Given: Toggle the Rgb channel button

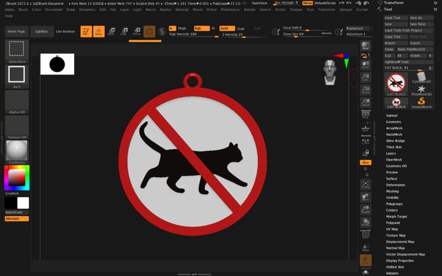Looking at the screenshot, I should coord(201,28).
